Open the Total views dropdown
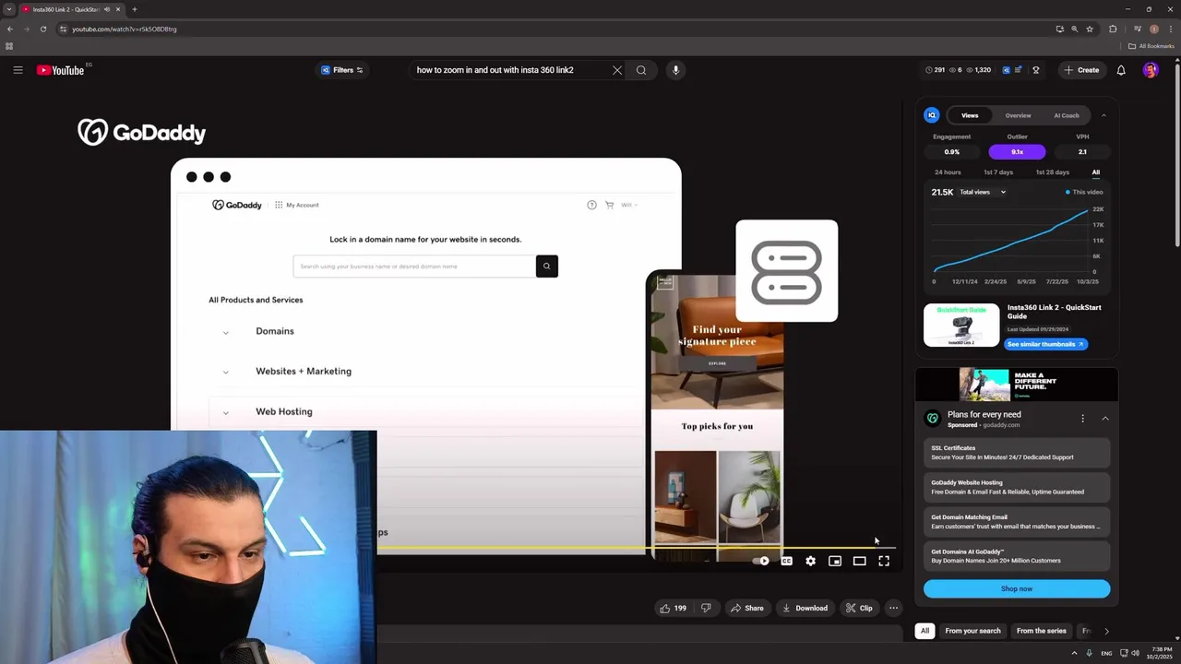The height and width of the screenshot is (664, 1181). [x=983, y=192]
